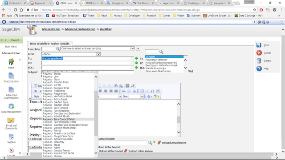
Task: Select 'IT Admin' in user list
Action: click(164, 57)
